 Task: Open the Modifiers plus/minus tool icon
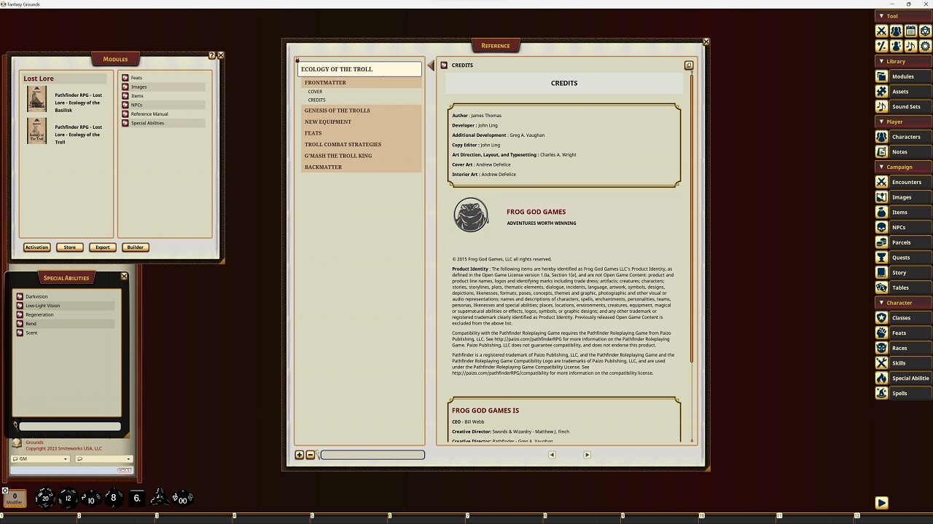(x=881, y=46)
